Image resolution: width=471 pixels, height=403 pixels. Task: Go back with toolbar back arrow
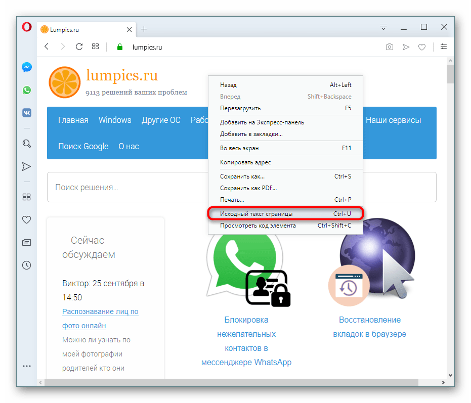47,47
